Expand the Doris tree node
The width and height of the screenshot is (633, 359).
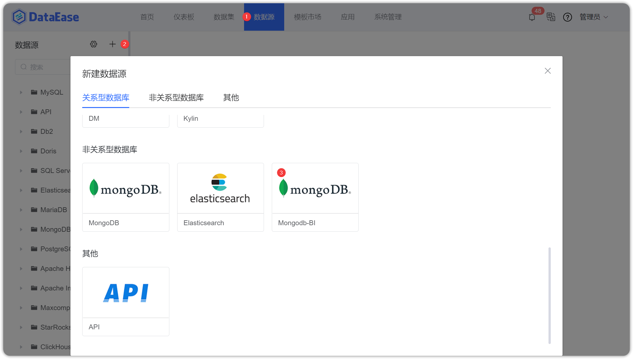21,151
